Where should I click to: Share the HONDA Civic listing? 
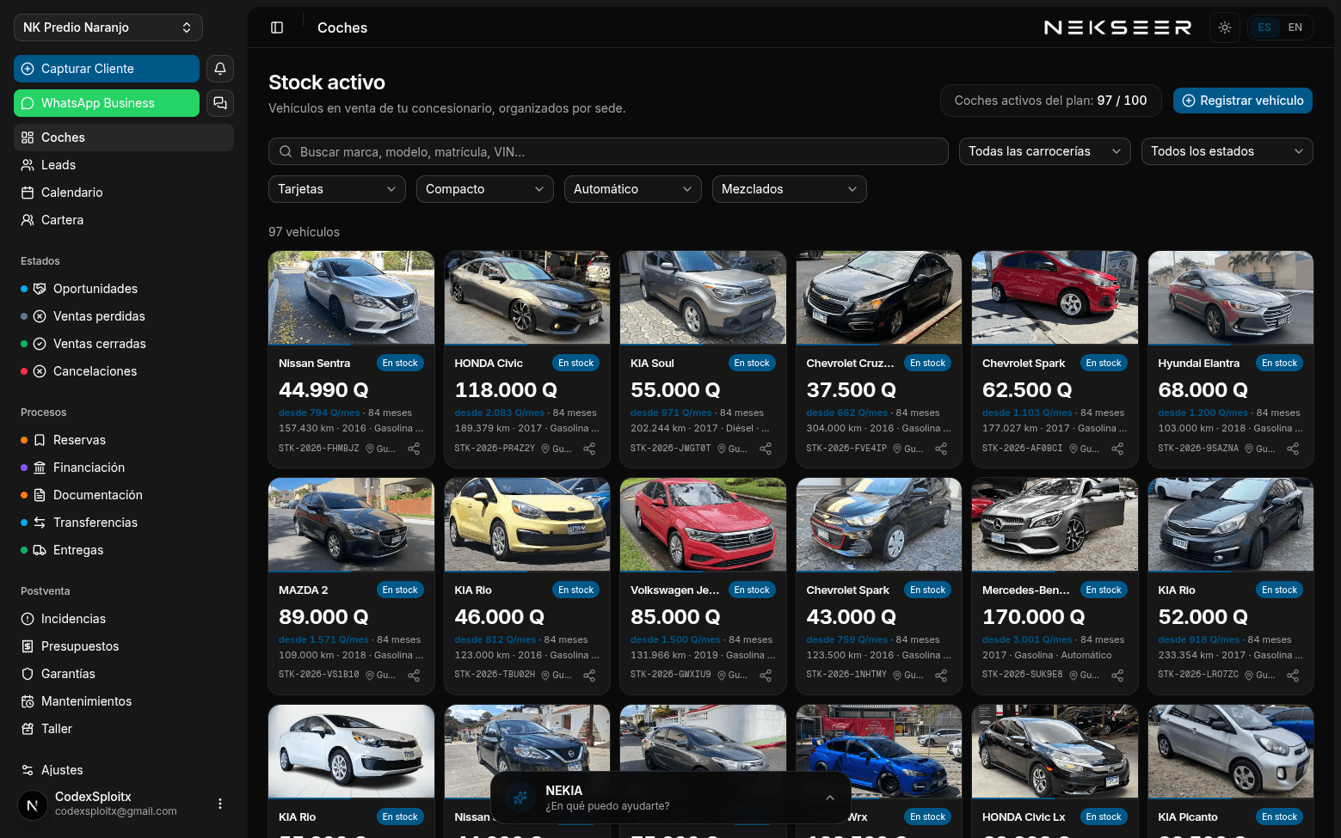pos(589,449)
